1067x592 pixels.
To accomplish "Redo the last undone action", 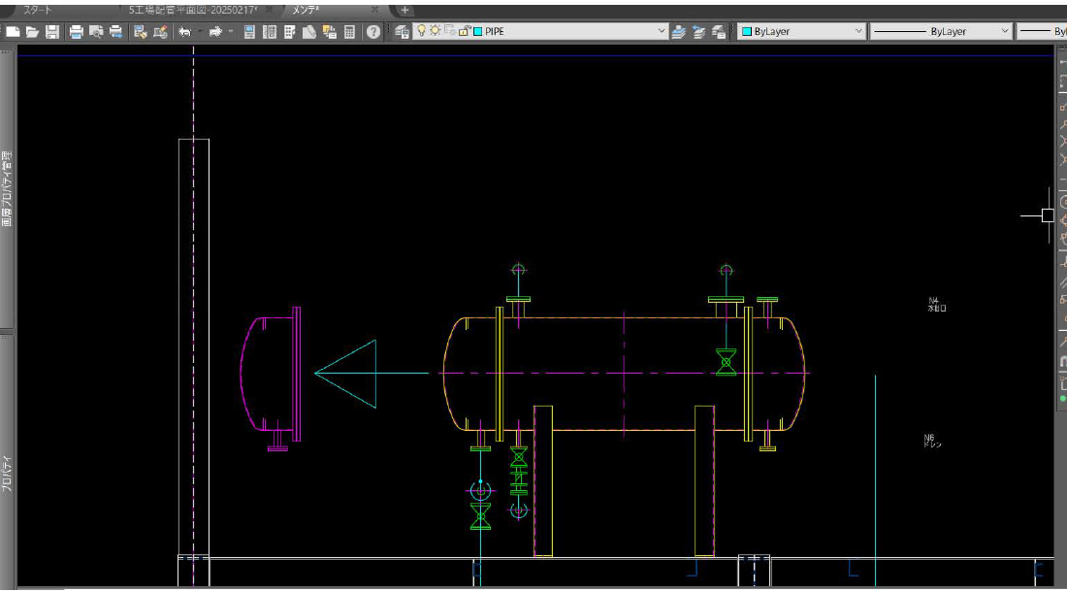I will (x=215, y=31).
